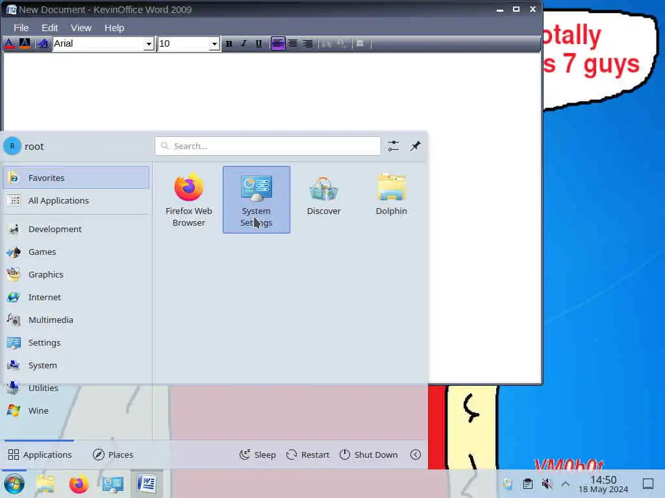Open the Help menu
This screenshot has height=498, width=665.
point(114,28)
